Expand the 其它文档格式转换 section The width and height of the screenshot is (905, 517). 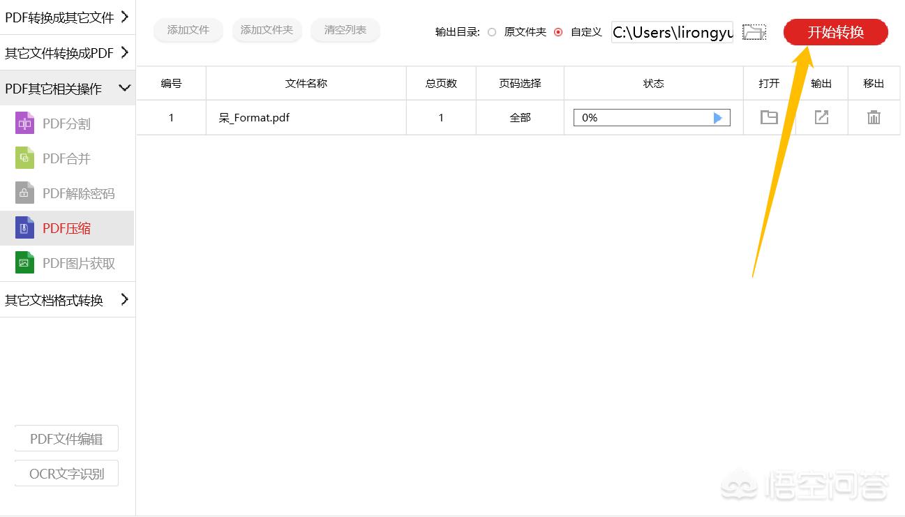tap(68, 300)
